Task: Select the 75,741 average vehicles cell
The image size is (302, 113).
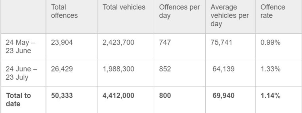Action: click(x=221, y=42)
